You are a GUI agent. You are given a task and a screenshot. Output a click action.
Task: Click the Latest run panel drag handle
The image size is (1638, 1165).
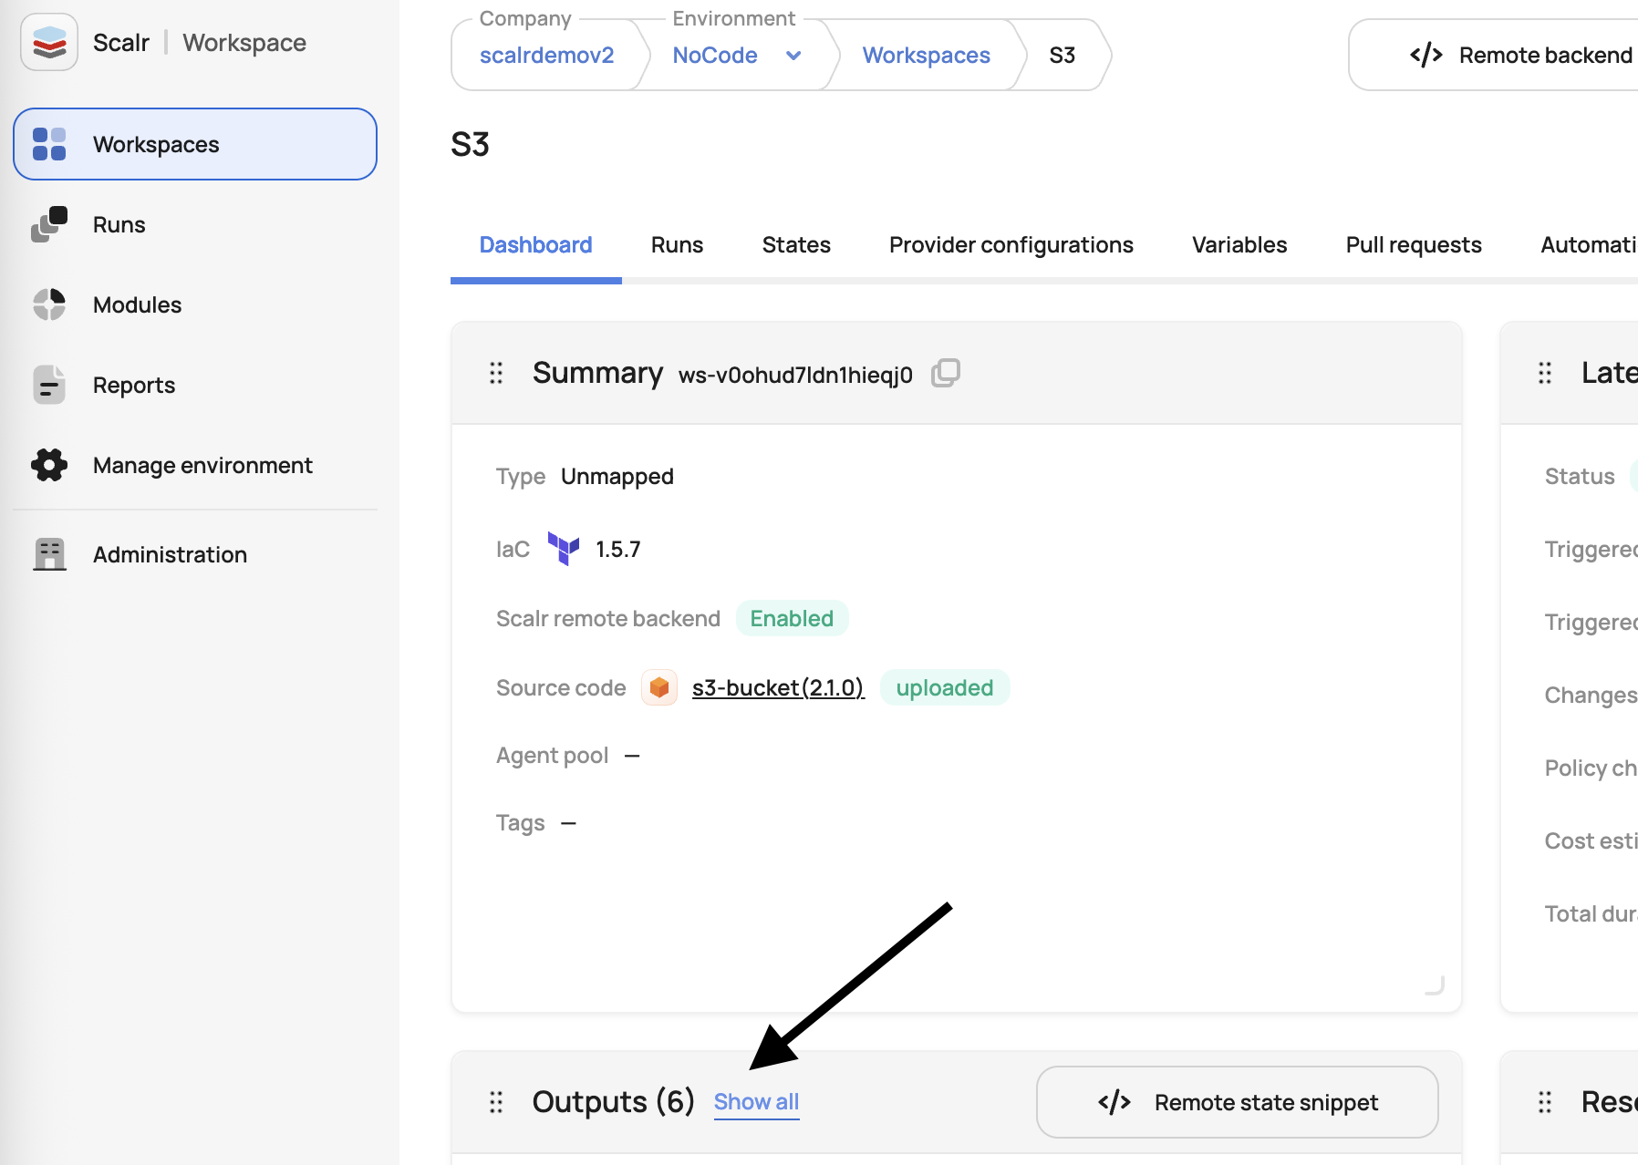(1545, 373)
